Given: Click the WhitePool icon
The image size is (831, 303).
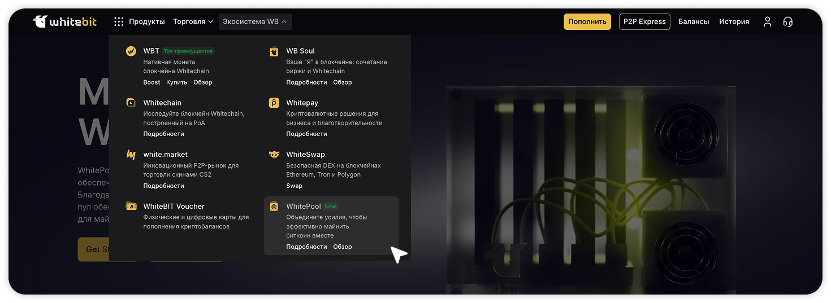Looking at the screenshot, I should pyautogui.click(x=274, y=207).
